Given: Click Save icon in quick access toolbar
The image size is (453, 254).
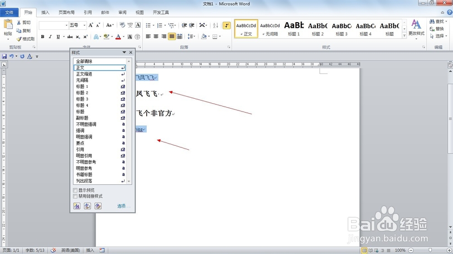Looking at the screenshot, I should point(5,56).
